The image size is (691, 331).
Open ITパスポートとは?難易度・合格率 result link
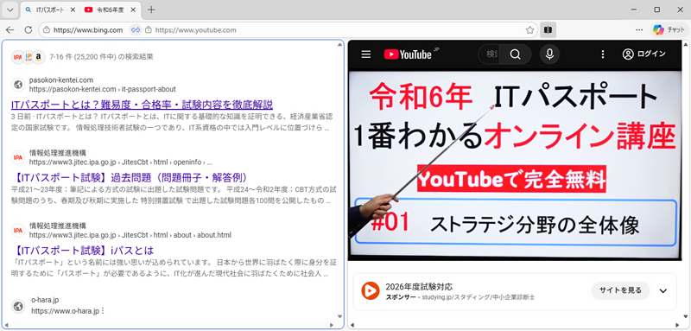tap(142, 105)
